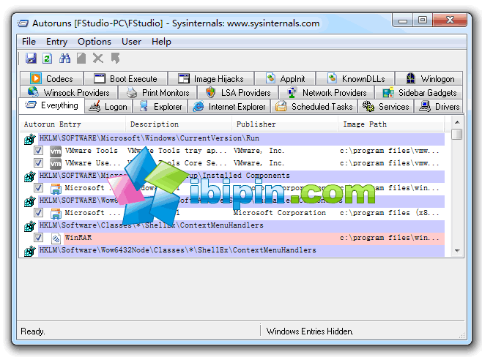482x360 pixels.
Task: Select the Drivers tab
Action: point(439,107)
